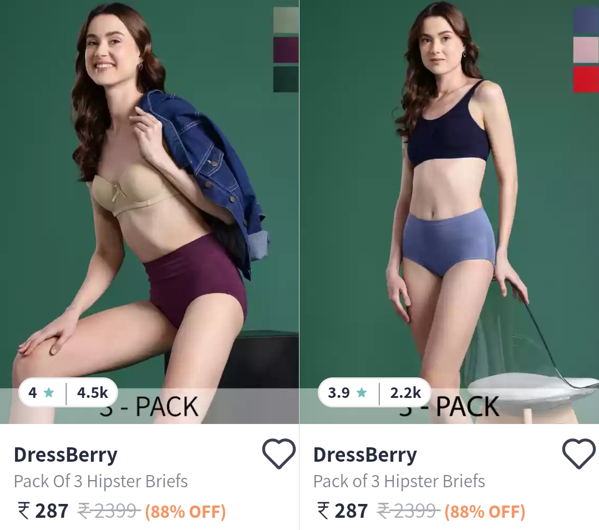
Task: Select pink swatch on second product
Action: tap(586, 50)
